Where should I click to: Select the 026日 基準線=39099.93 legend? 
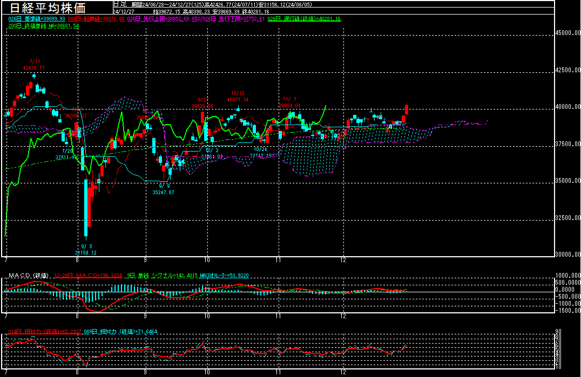point(37,18)
